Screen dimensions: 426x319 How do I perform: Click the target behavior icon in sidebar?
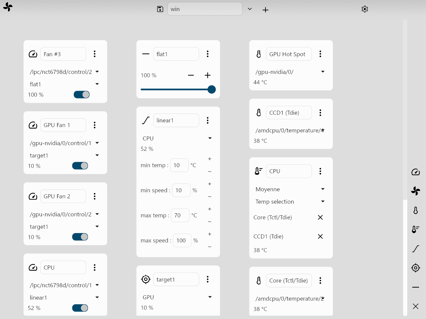point(416,268)
